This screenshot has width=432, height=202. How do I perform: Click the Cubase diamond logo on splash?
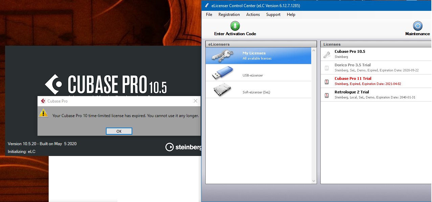tap(54, 84)
